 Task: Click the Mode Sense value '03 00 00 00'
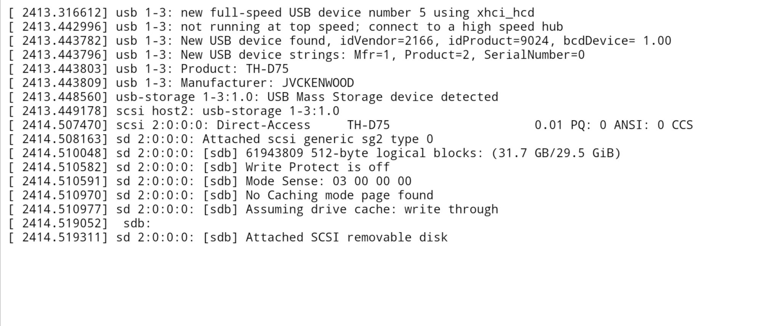(x=372, y=181)
